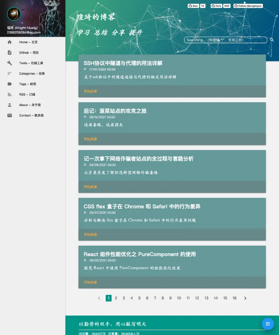The image size is (279, 335).
Task: Go to page 8
Action: point(163,298)
